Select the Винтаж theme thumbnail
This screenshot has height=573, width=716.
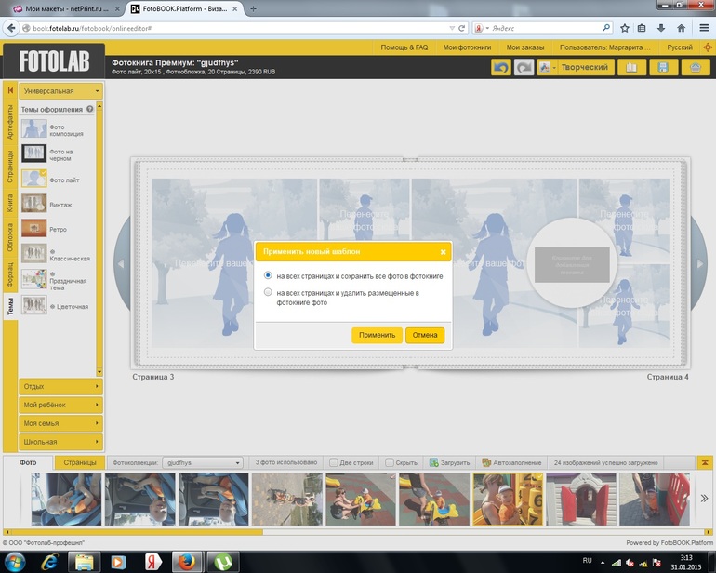point(34,203)
